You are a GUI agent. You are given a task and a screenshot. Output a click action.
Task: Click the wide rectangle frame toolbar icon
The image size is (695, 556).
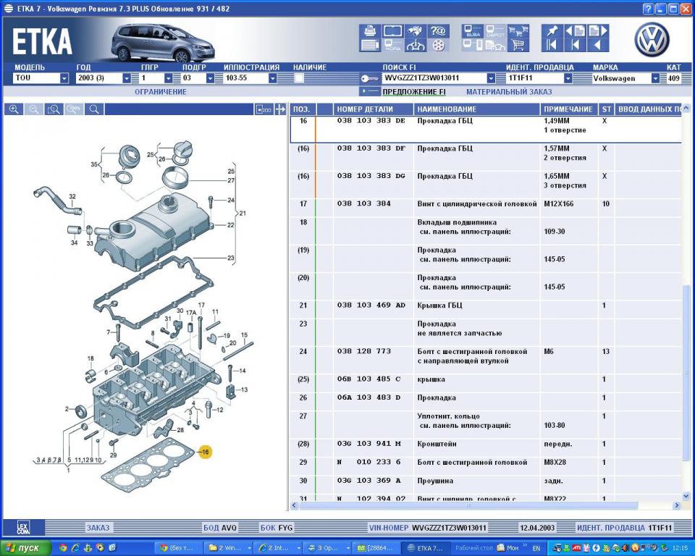(392, 30)
